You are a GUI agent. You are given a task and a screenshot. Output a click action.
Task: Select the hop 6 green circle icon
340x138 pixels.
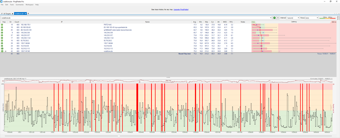click(2, 38)
